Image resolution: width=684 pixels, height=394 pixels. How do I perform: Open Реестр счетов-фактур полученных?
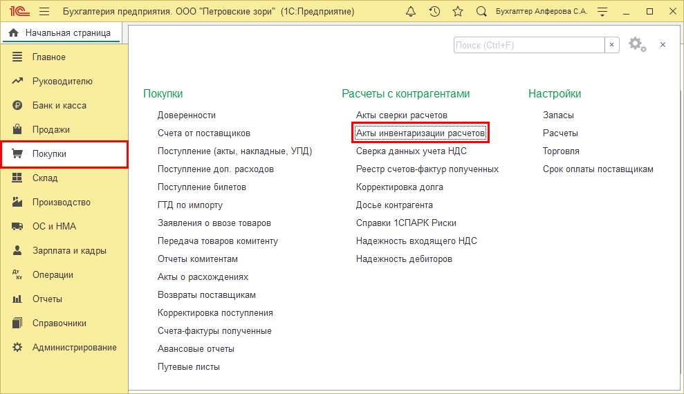[427, 169]
